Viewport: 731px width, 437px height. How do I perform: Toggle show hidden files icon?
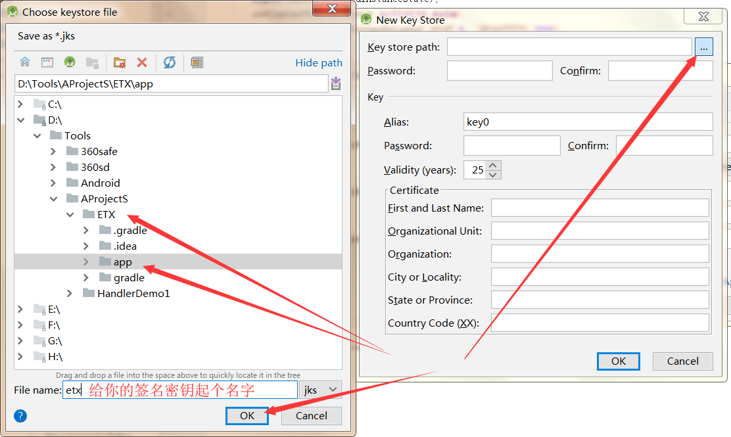click(x=197, y=62)
